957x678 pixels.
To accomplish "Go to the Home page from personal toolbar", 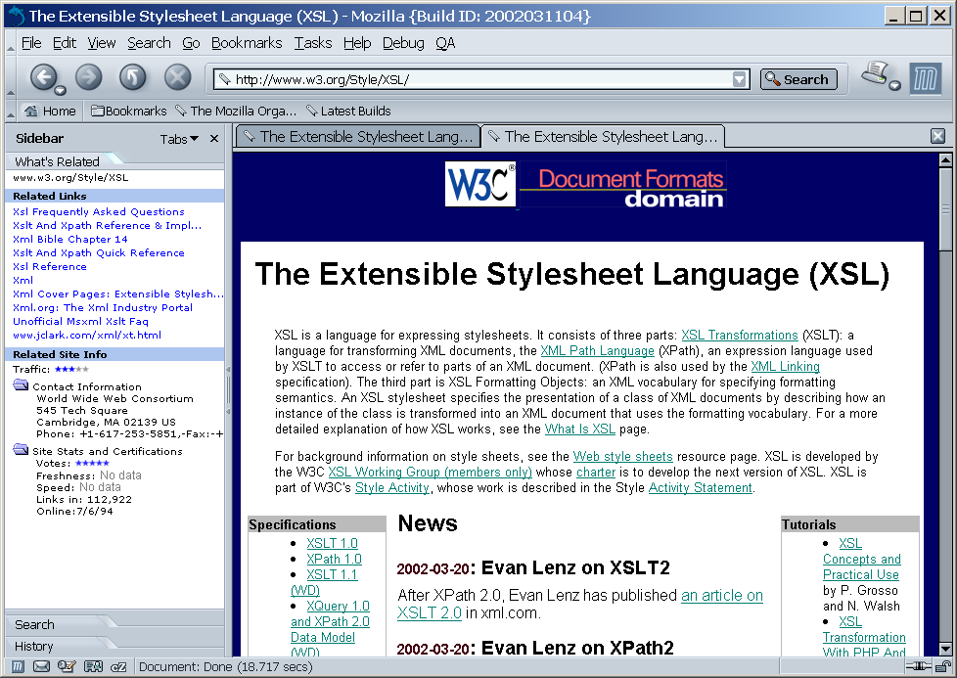I will pos(50,112).
